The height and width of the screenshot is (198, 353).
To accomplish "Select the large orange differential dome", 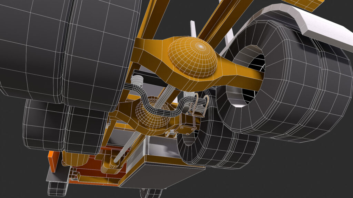I will [x=193, y=57].
